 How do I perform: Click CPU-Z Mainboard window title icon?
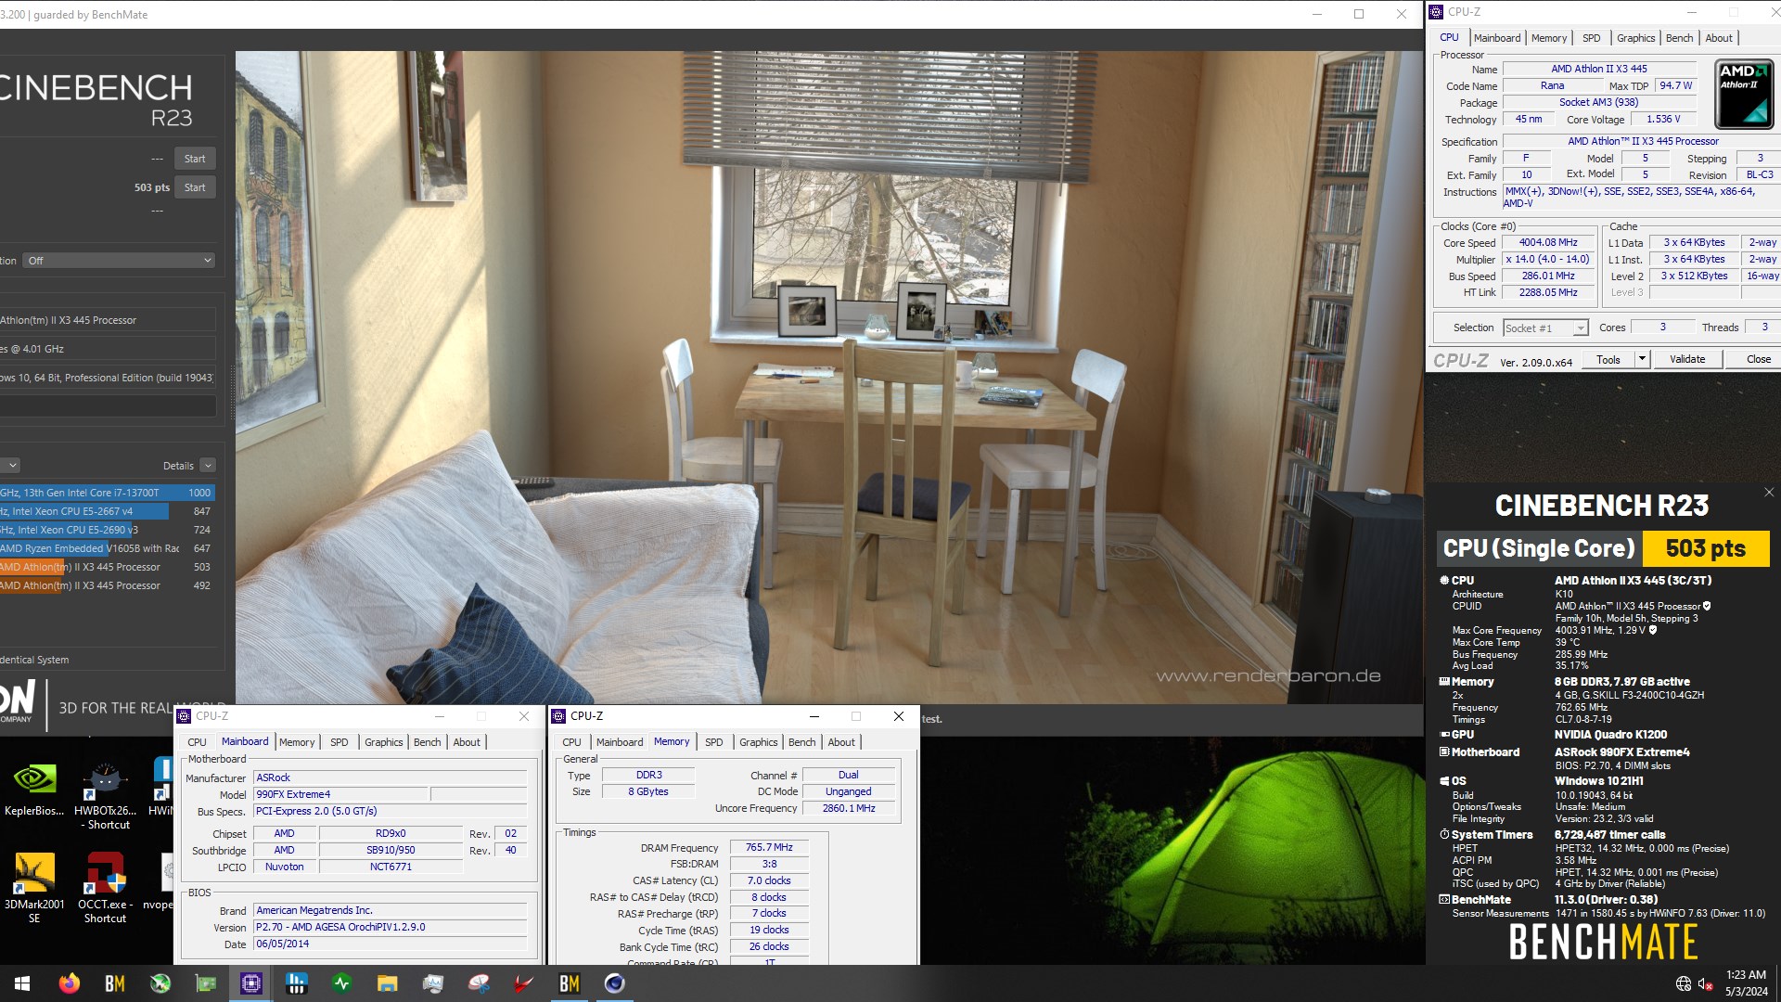point(184,716)
